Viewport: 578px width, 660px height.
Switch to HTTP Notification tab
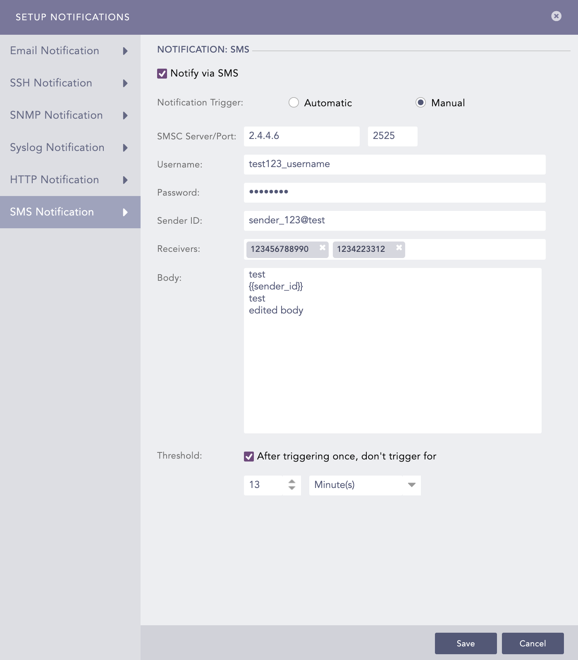click(x=55, y=180)
